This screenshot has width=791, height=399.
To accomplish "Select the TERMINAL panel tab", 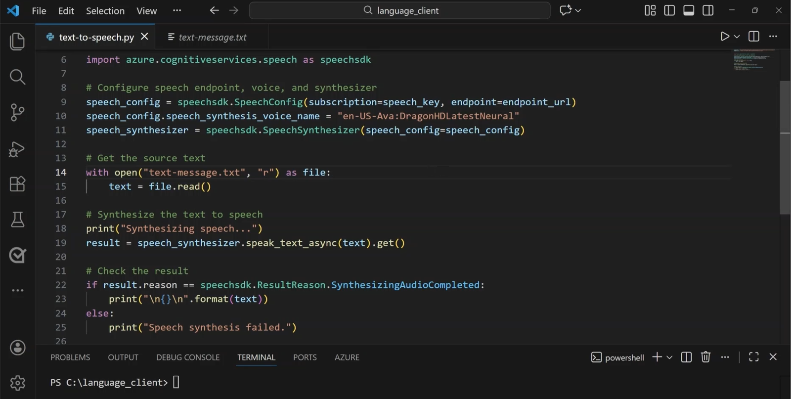I will [256, 357].
